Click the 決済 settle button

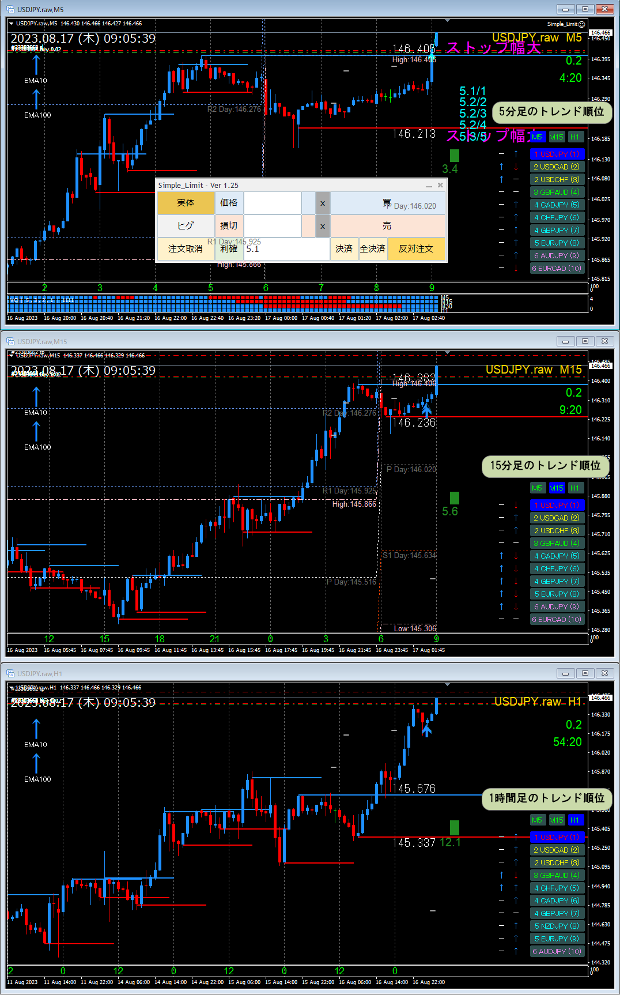pos(344,249)
